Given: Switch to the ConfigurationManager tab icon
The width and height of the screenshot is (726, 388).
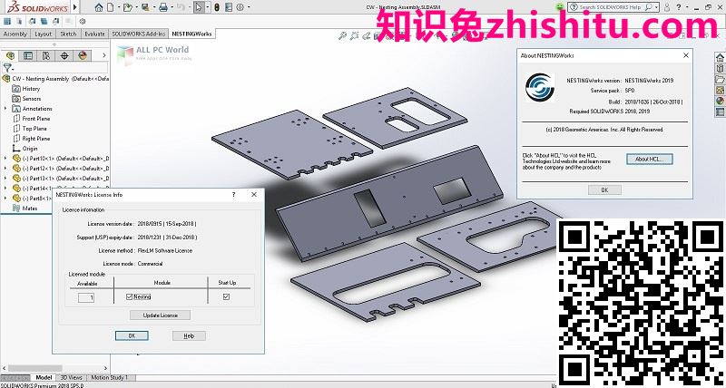Looking at the screenshot, I should [46, 55].
